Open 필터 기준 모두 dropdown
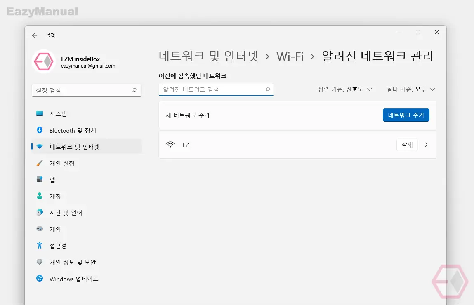This screenshot has height=305, width=474. tap(411, 89)
